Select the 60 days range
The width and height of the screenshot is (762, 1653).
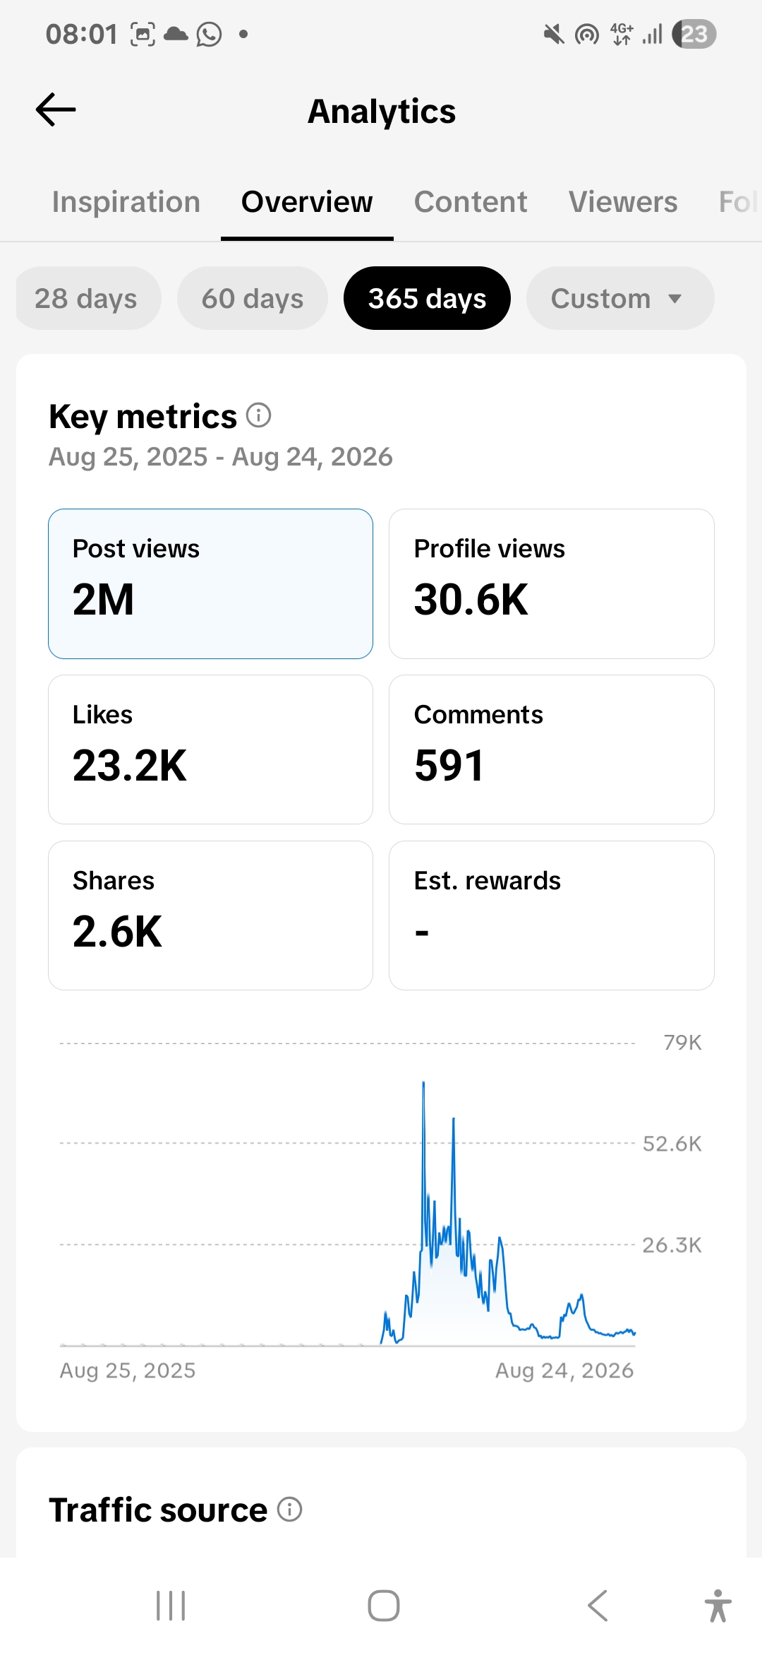click(x=253, y=298)
